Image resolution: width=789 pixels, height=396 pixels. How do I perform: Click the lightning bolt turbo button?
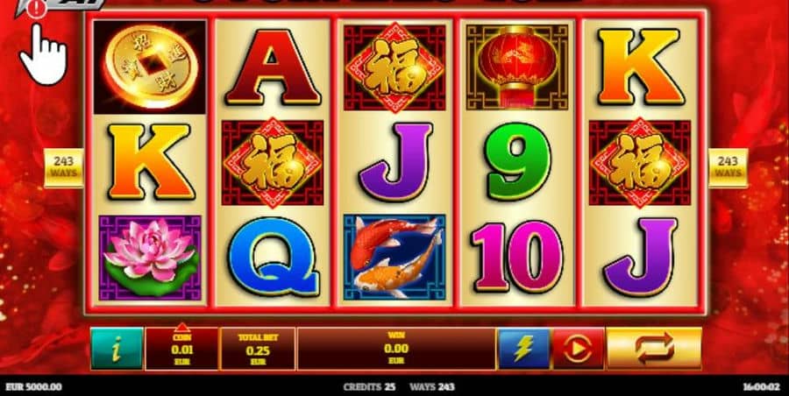point(524,349)
